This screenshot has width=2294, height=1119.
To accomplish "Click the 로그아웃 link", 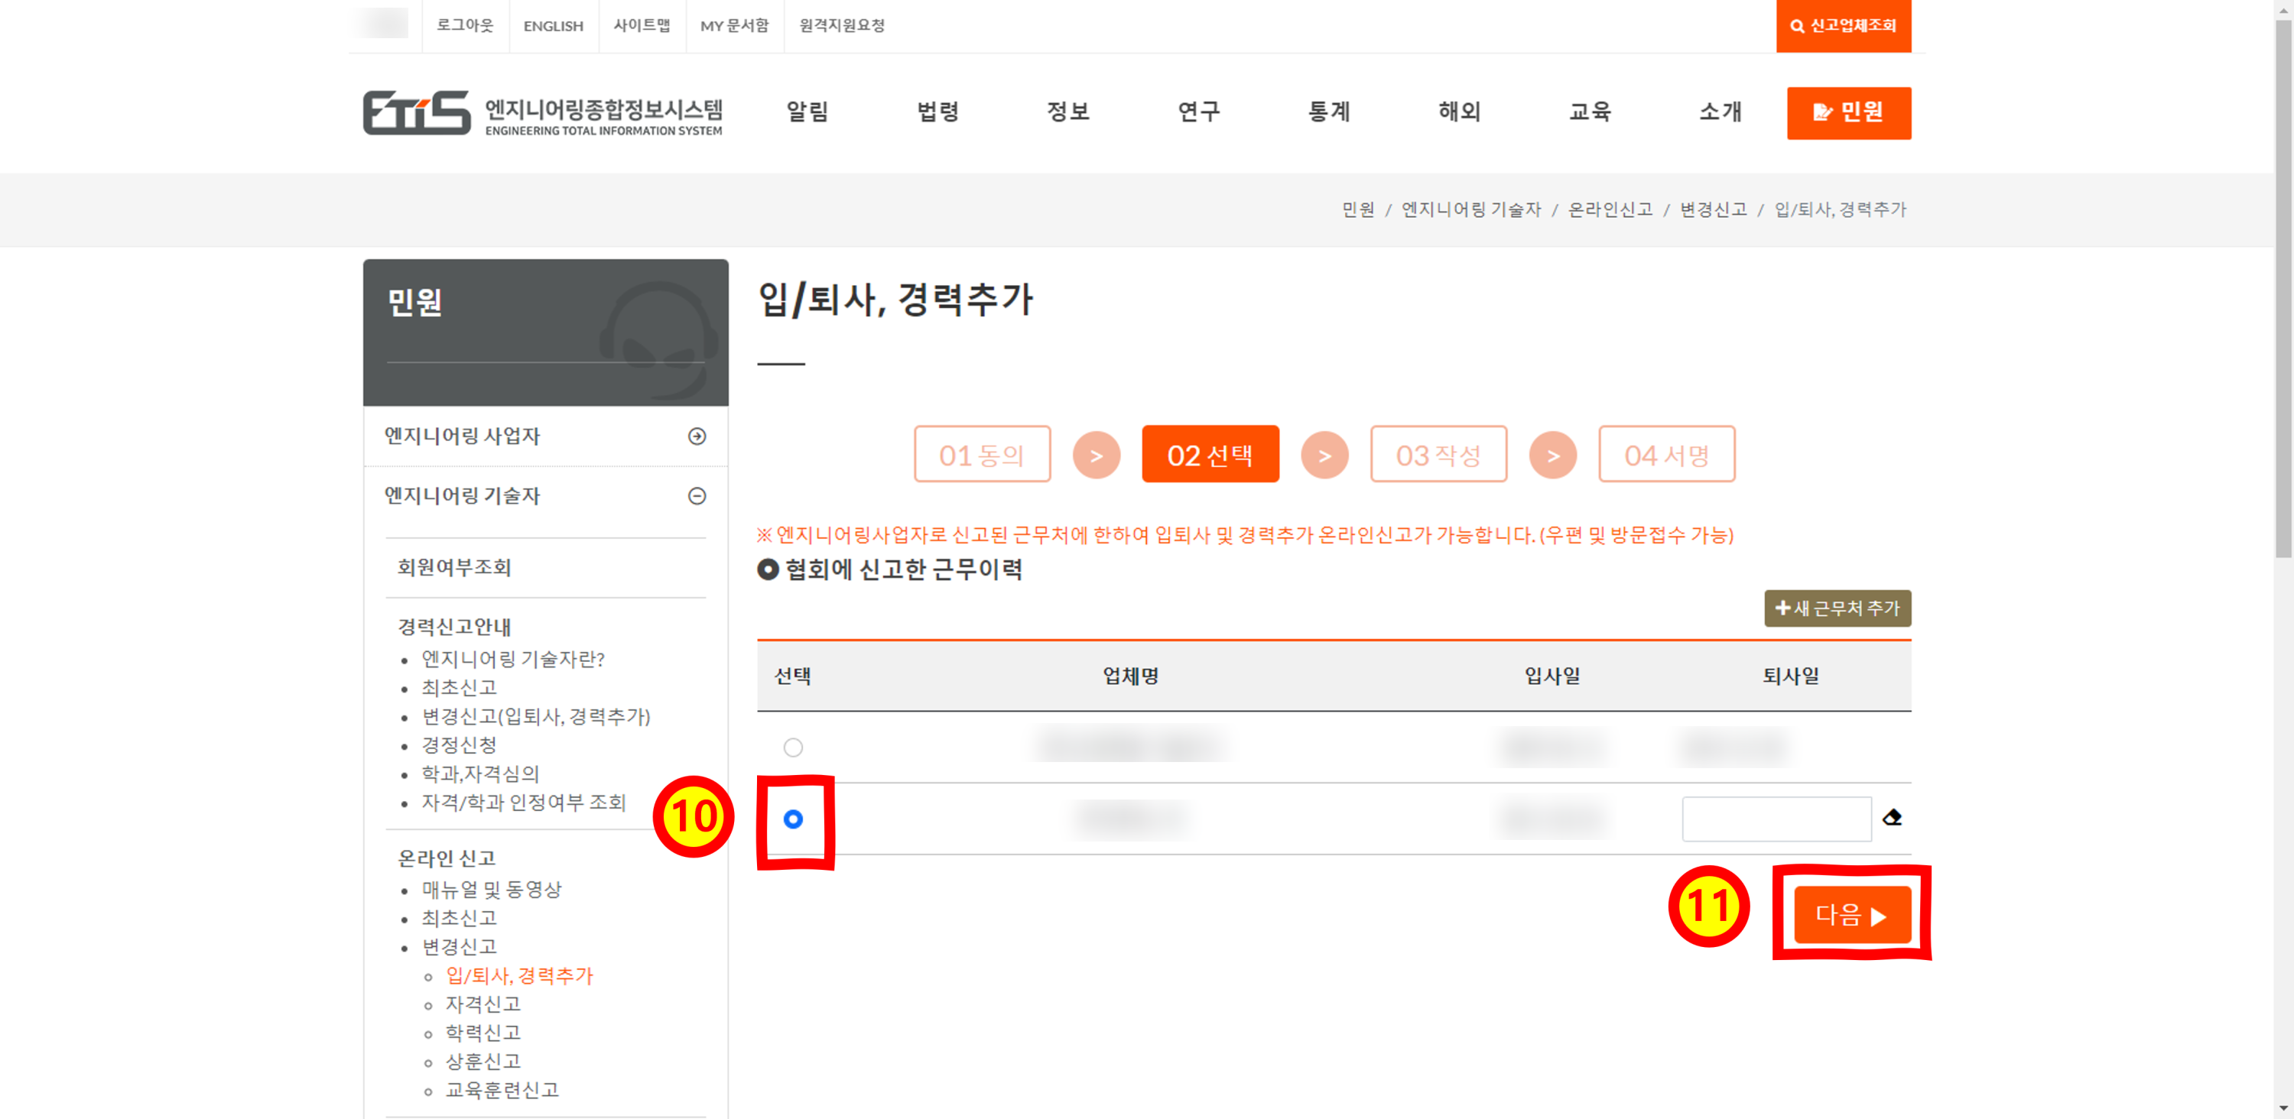I will (464, 25).
